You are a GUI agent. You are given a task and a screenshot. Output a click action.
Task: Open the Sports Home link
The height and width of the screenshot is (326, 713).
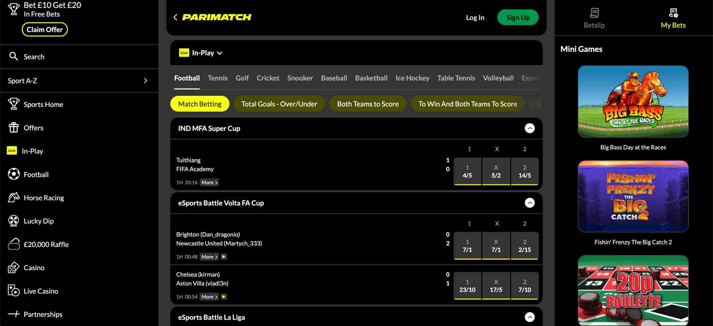pos(43,104)
